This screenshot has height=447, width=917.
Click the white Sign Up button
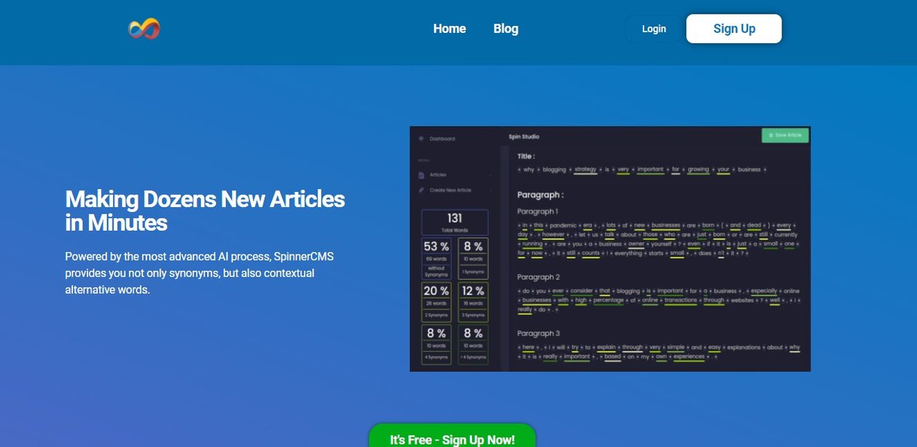point(734,29)
